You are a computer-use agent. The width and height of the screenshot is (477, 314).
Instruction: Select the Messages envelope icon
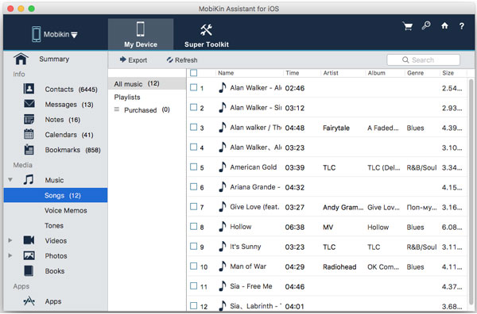click(29, 104)
